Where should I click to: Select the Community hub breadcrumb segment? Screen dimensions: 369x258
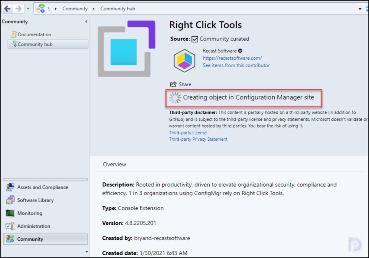pos(118,9)
